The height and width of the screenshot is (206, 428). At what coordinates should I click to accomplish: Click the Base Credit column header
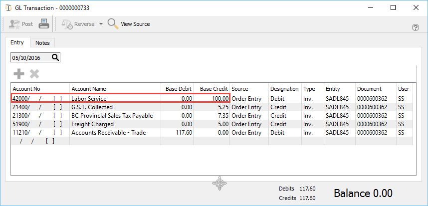[x=212, y=89]
